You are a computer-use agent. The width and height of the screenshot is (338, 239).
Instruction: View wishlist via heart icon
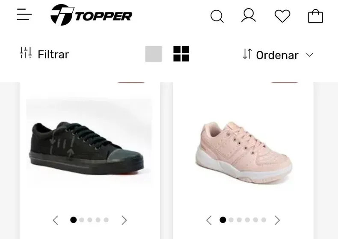[282, 16]
